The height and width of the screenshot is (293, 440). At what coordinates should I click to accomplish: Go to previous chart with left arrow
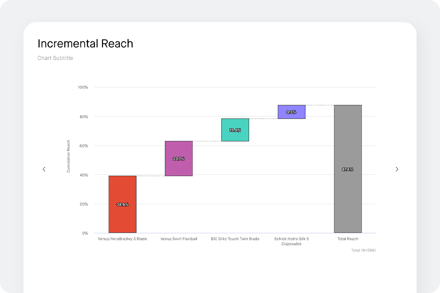coord(44,169)
